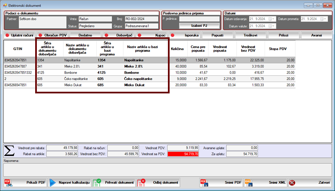Screen dimensions: 335x191
Task: Click the Izaberi PJ button
Action: pyautogui.click(x=199, y=26)
